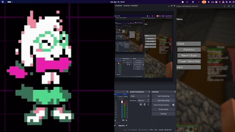Click the Controls panel title
The image size is (235, 132).
155,92
